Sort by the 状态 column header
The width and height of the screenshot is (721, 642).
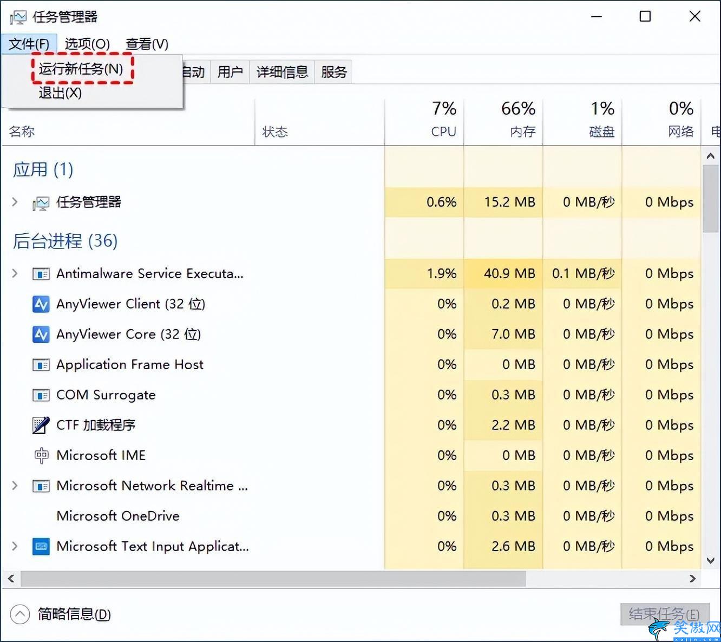[320, 121]
